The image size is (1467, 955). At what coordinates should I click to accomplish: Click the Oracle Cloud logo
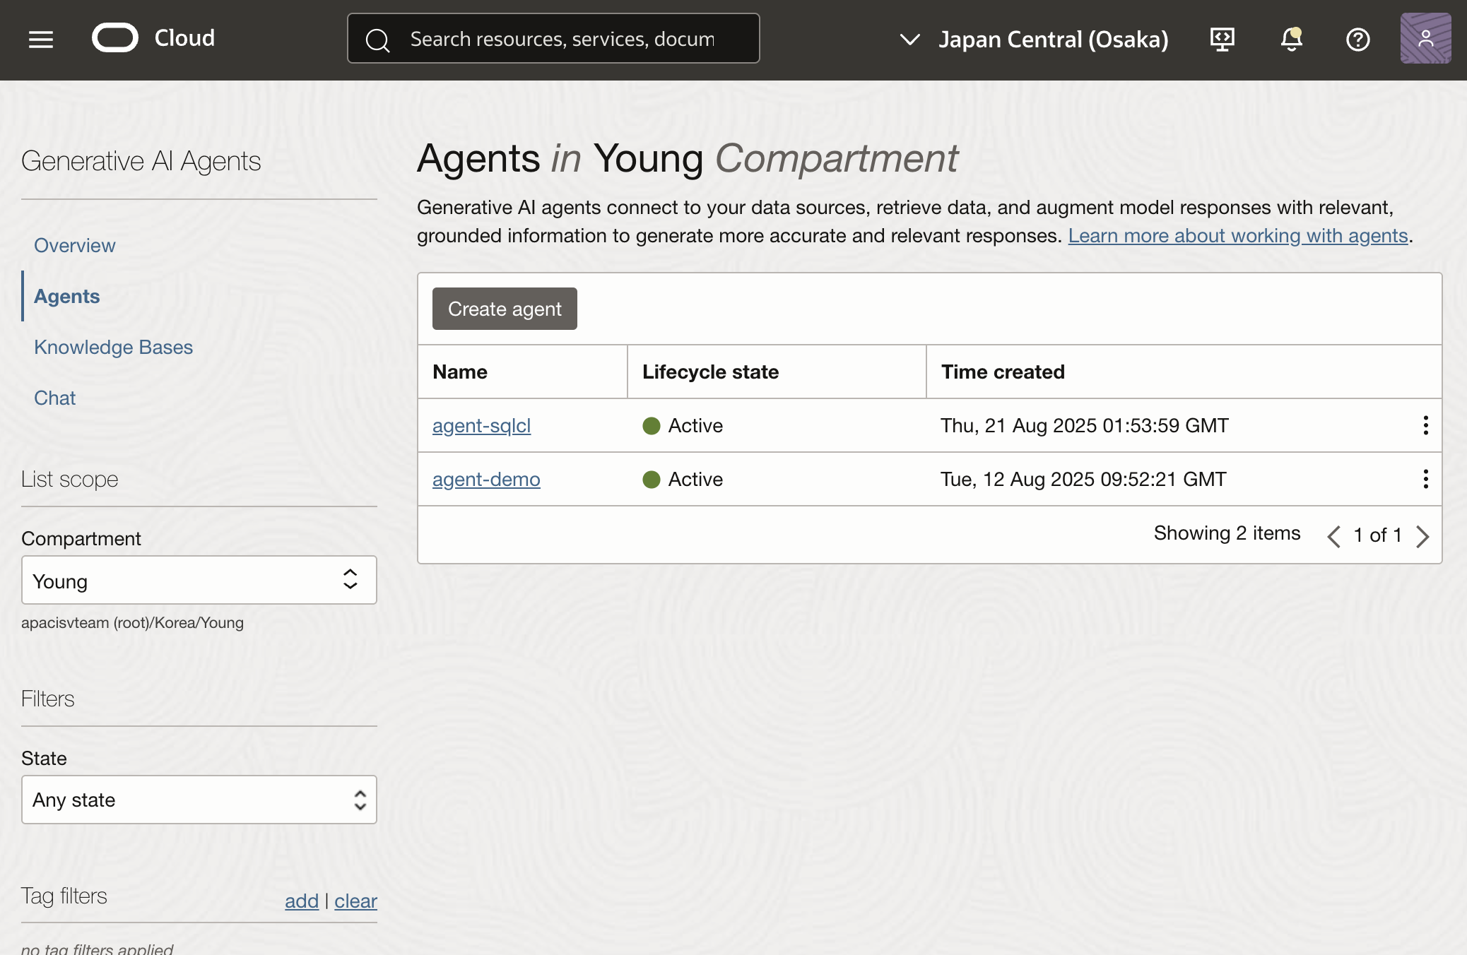click(116, 37)
